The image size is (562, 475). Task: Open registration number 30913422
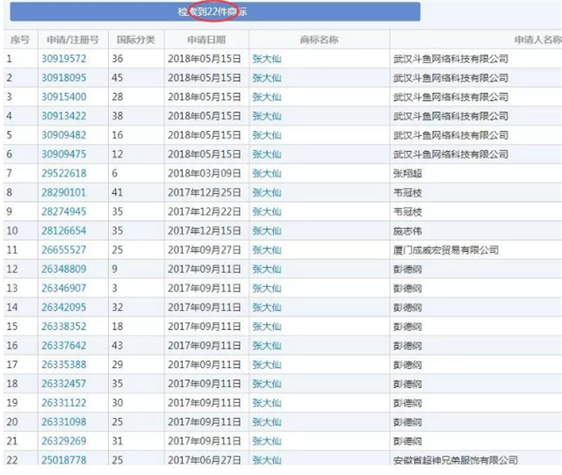tap(64, 116)
